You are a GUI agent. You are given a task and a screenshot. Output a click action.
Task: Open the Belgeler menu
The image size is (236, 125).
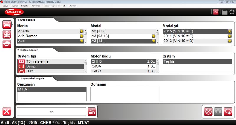click(x=25, y=6)
